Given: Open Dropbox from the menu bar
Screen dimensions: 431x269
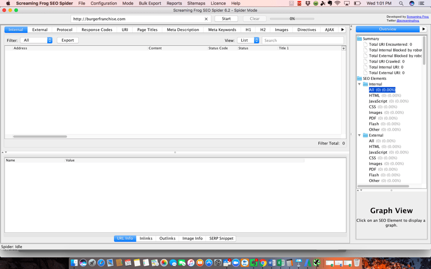Looking at the screenshot, I should click(x=307, y=4).
